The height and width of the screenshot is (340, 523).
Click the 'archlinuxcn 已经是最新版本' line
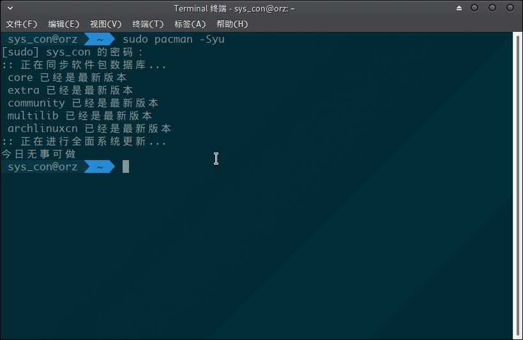pyautogui.click(x=89, y=128)
